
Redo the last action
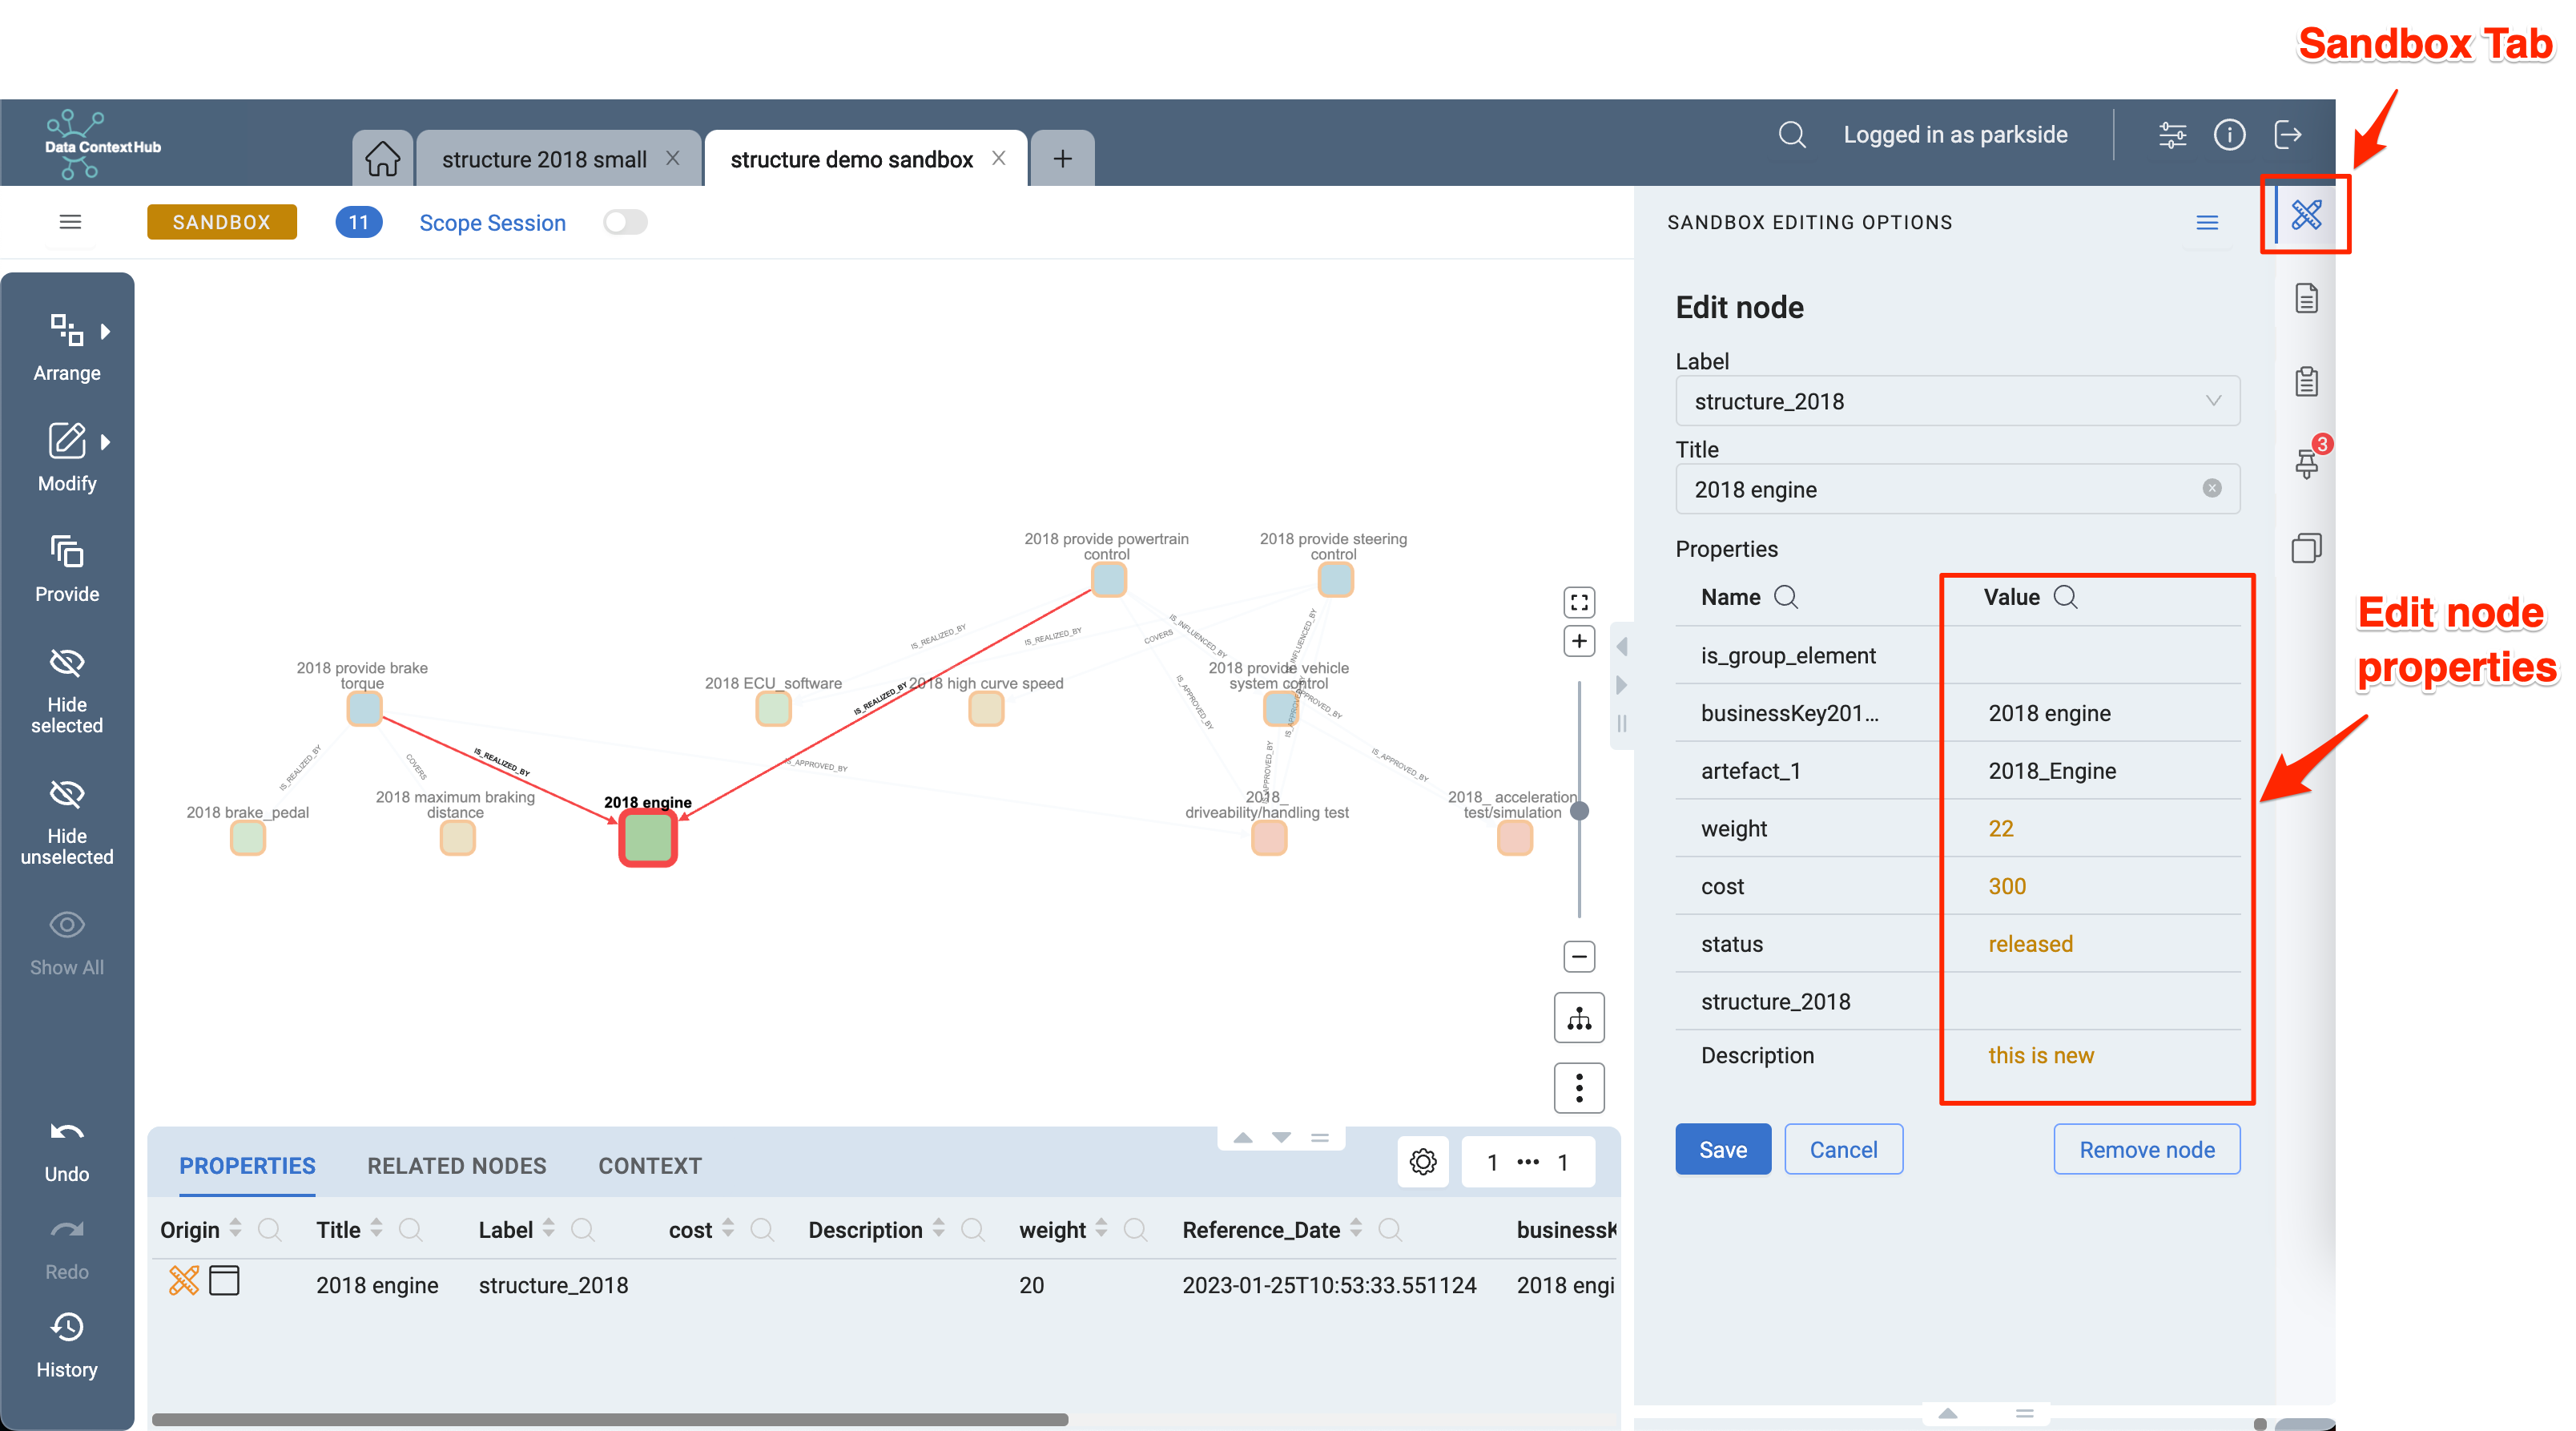click(67, 1249)
